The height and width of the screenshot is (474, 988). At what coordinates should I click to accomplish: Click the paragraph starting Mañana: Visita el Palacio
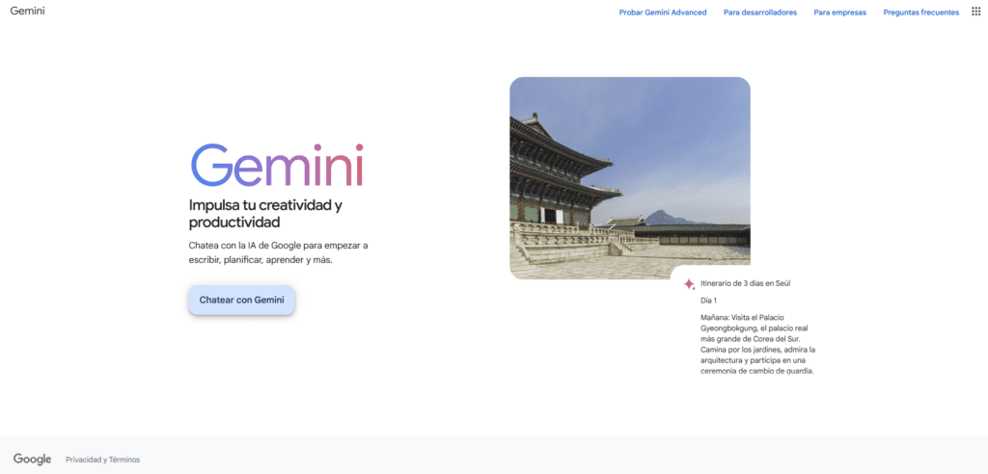758,344
